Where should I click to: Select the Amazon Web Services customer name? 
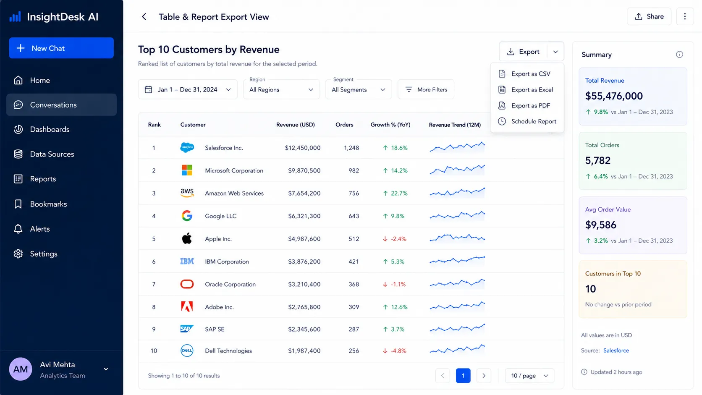tap(234, 193)
